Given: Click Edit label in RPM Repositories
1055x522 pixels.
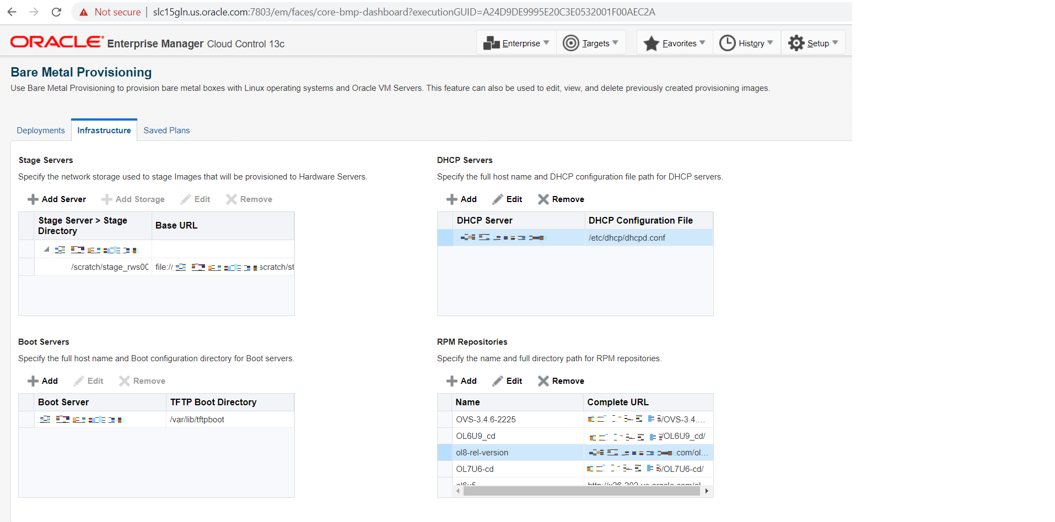Looking at the screenshot, I should (514, 381).
